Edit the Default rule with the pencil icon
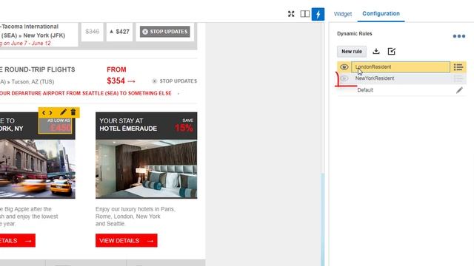The height and width of the screenshot is (266, 474). [459, 90]
